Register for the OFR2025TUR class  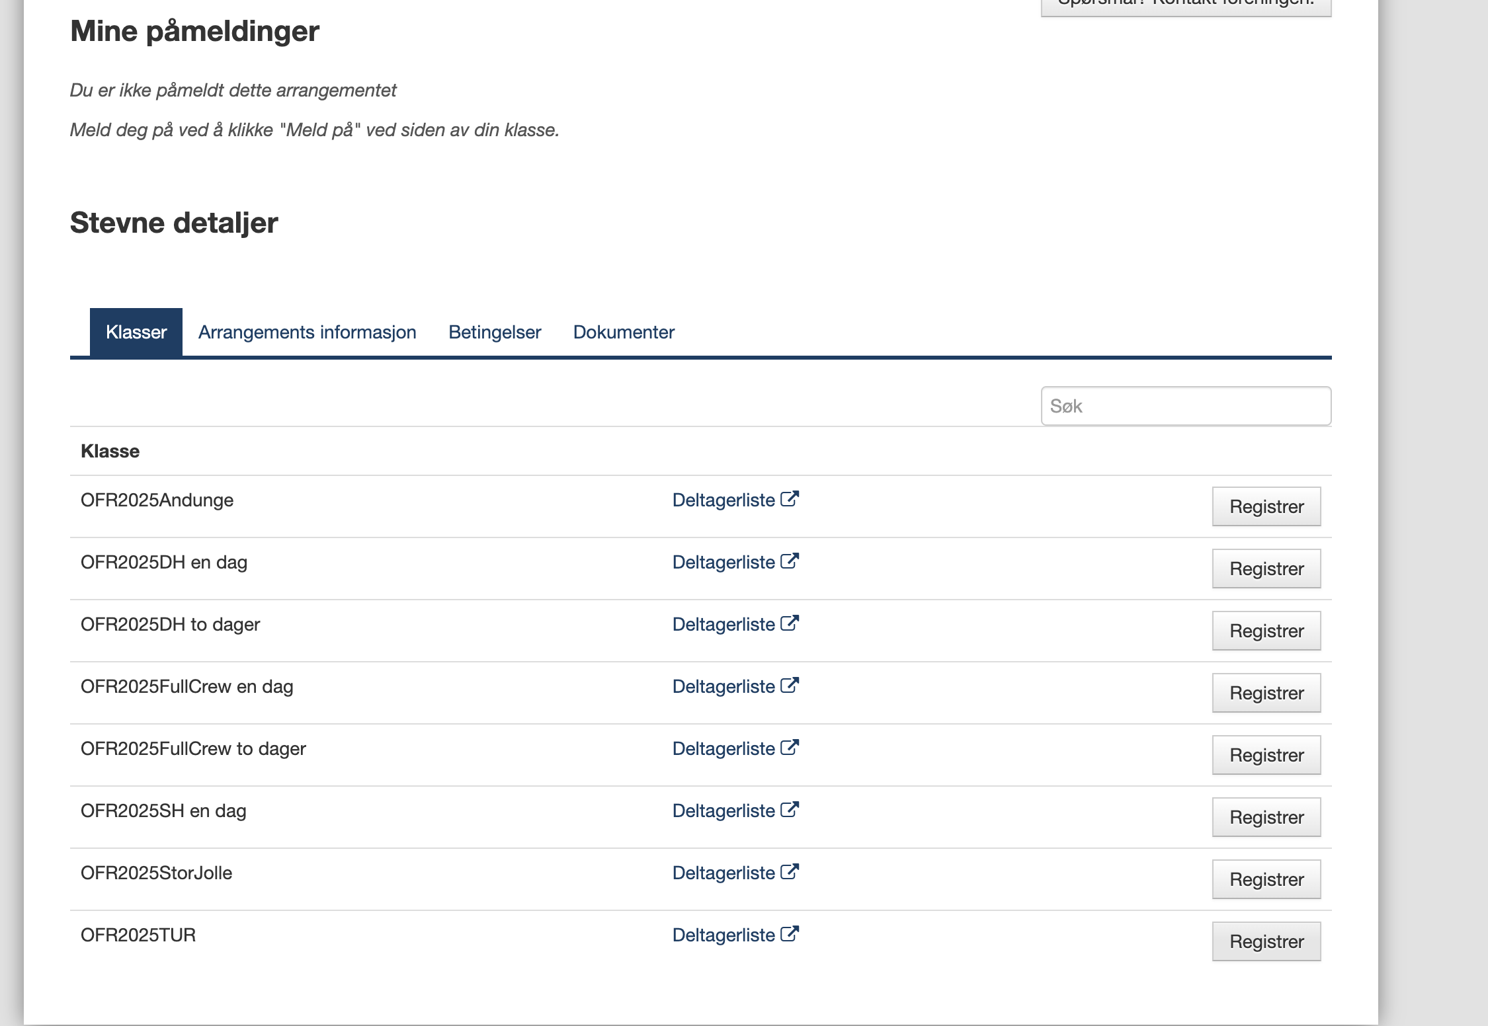[x=1266, y=941]
